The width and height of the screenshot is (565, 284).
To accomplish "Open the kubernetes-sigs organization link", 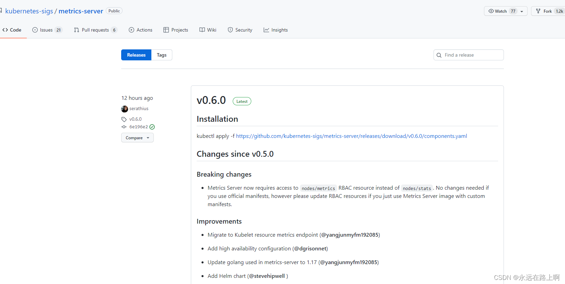I will tap(29, 11).
